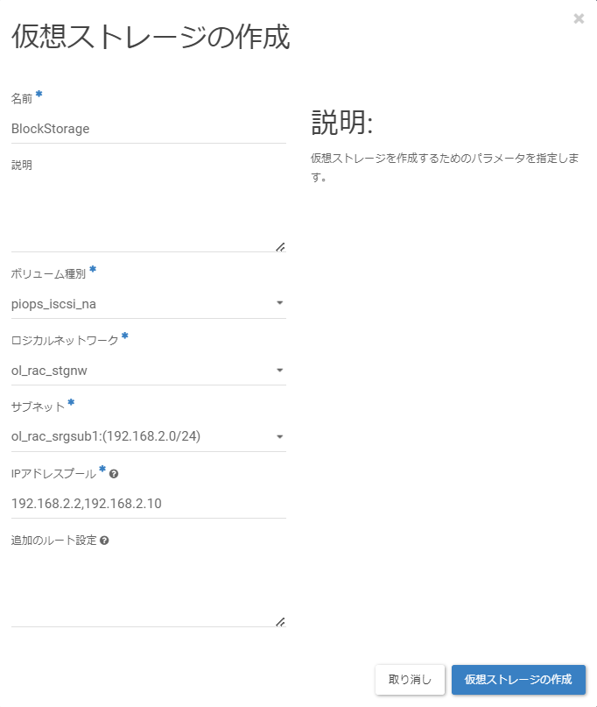
Task: Click the resize handle of 説明 text area
Action: 280,247
